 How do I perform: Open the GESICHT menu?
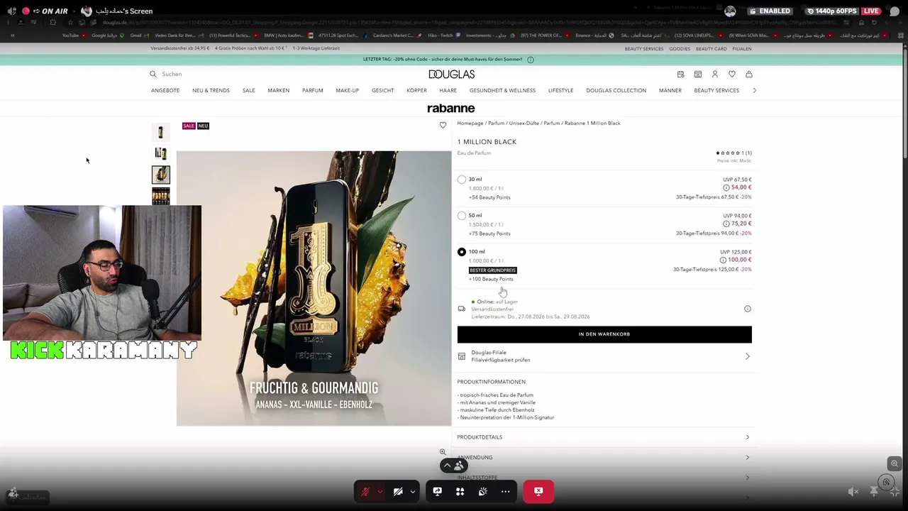[383, 91]
